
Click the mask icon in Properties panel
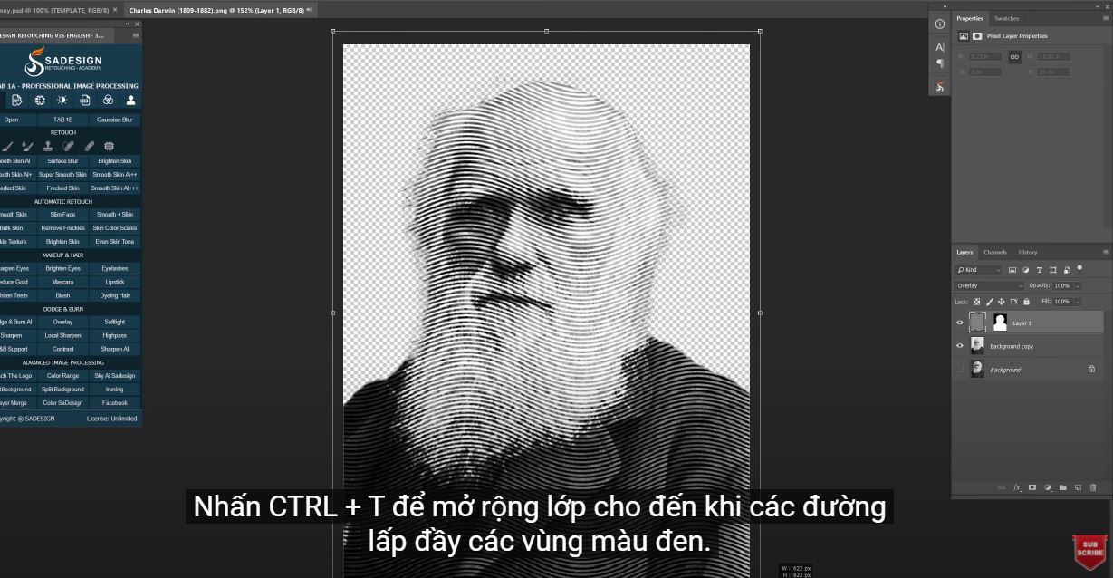[x=976, y=36]
